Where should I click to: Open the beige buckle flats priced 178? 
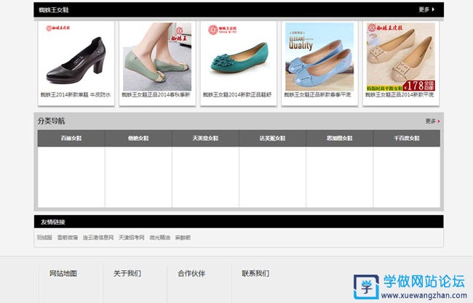tap(400, 56)
